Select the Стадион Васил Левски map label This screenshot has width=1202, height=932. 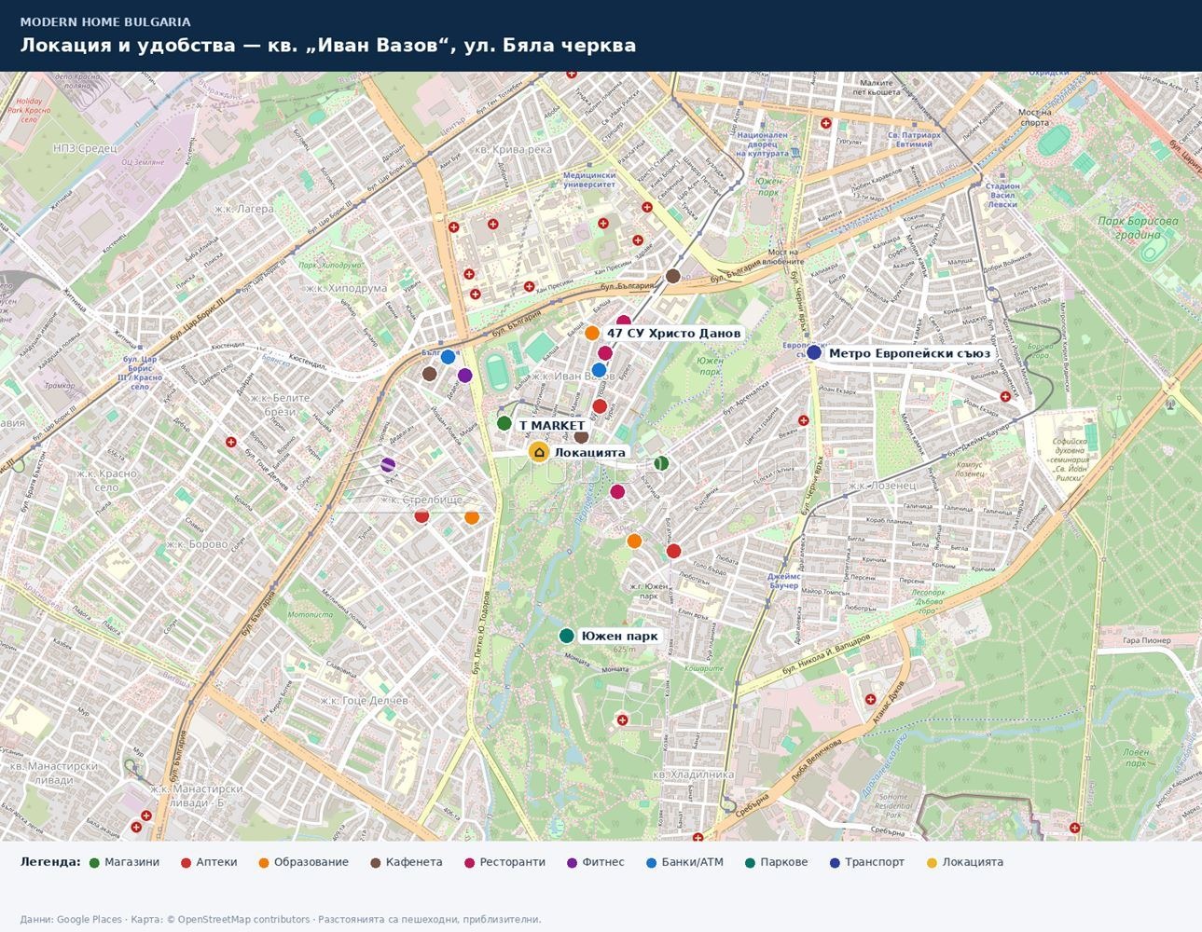click(1002, 195)
